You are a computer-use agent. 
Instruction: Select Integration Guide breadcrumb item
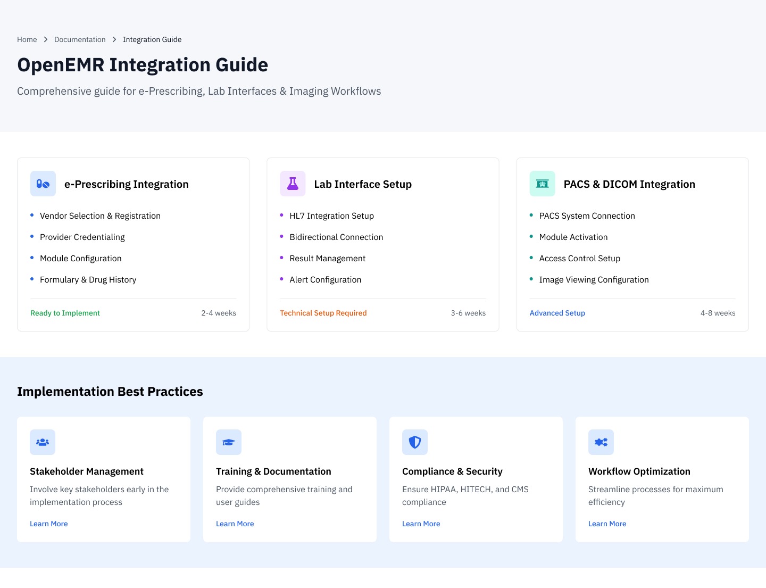click(152, 39)
